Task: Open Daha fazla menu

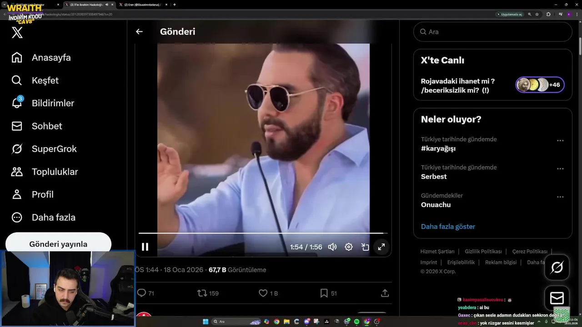Action: point(44,217)
